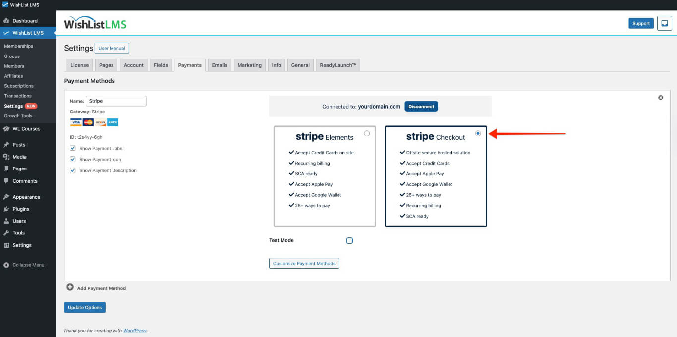Open Tools in the admin sidebar
This screenshot has height=337, width=677.
pos(18,233)
